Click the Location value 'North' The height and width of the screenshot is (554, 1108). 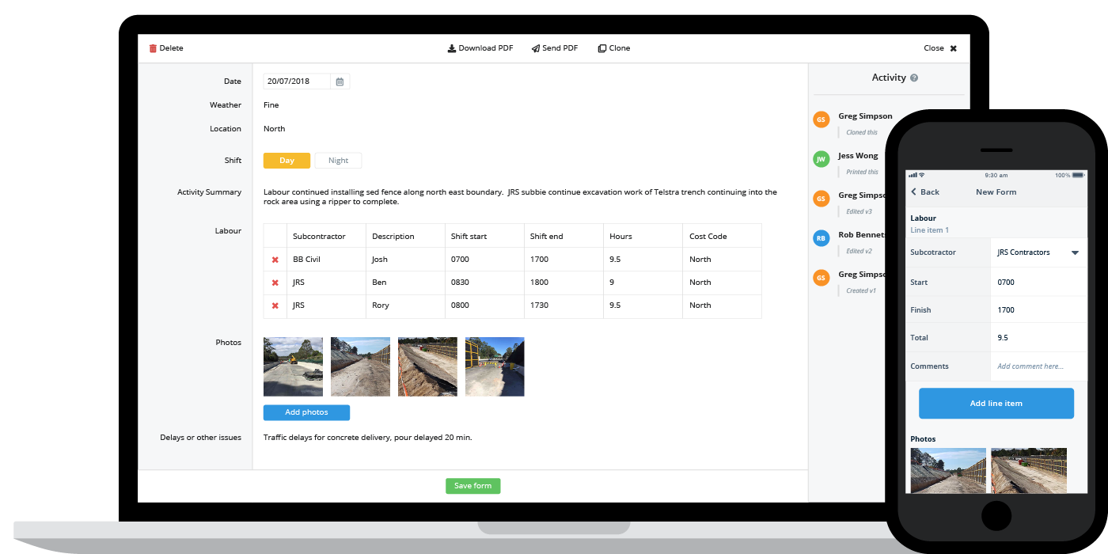click(x=274, y=129)
